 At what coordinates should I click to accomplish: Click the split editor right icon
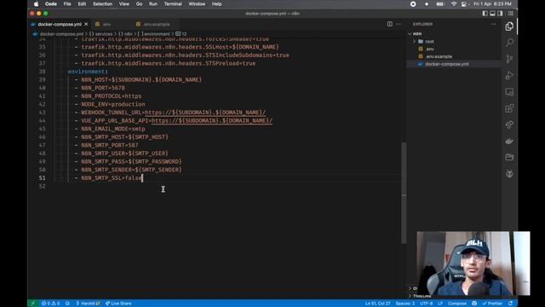(390, 24)
